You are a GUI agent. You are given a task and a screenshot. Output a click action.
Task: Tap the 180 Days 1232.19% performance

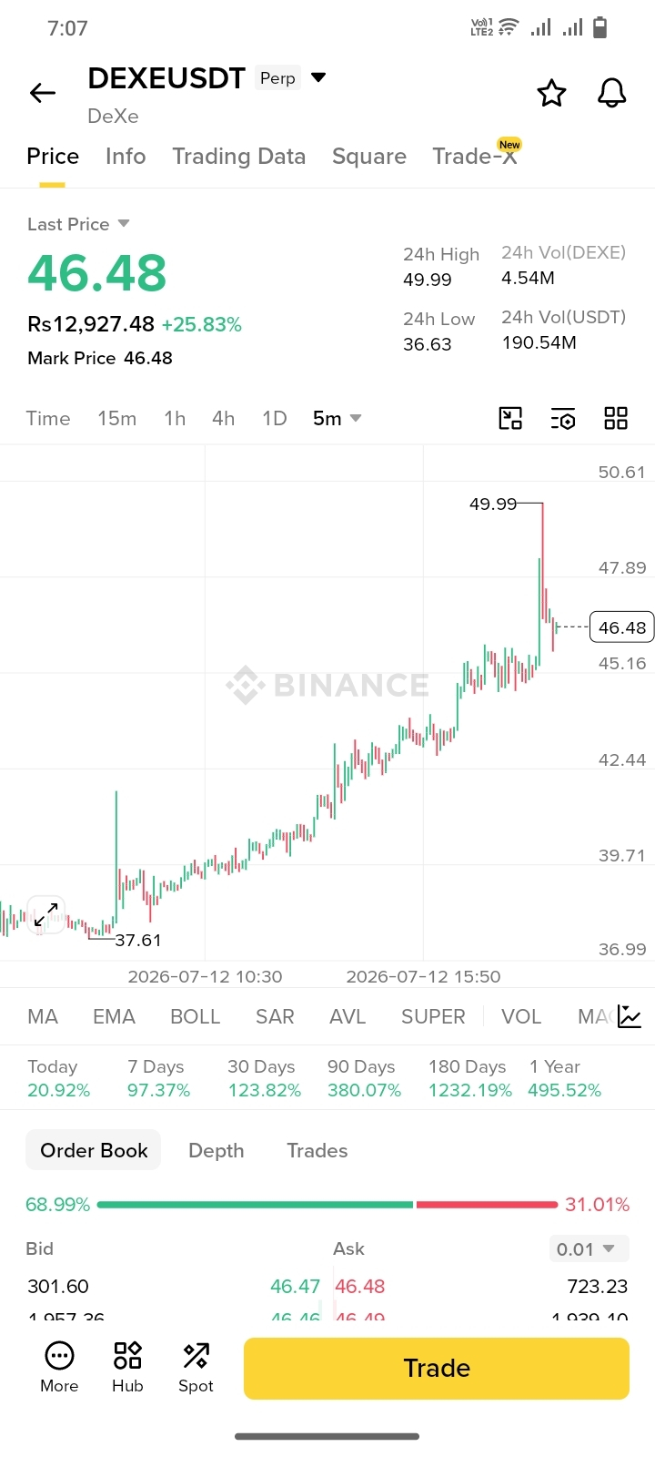[x=469, y=1078]
